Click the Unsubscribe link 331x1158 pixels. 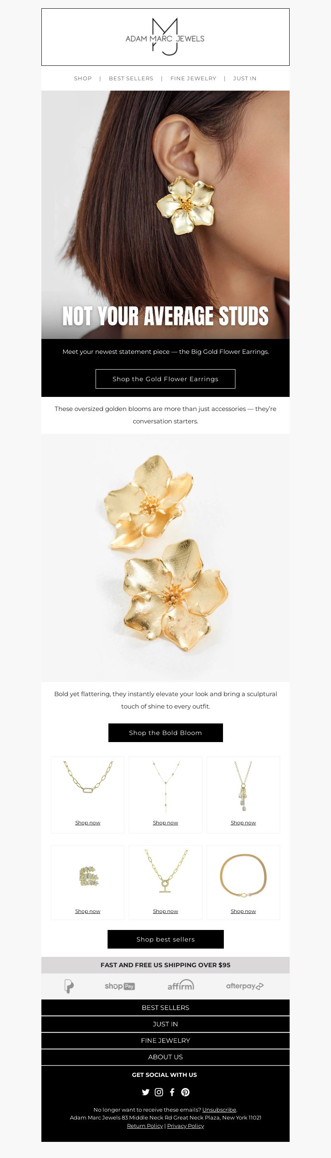coord(219,1110)
